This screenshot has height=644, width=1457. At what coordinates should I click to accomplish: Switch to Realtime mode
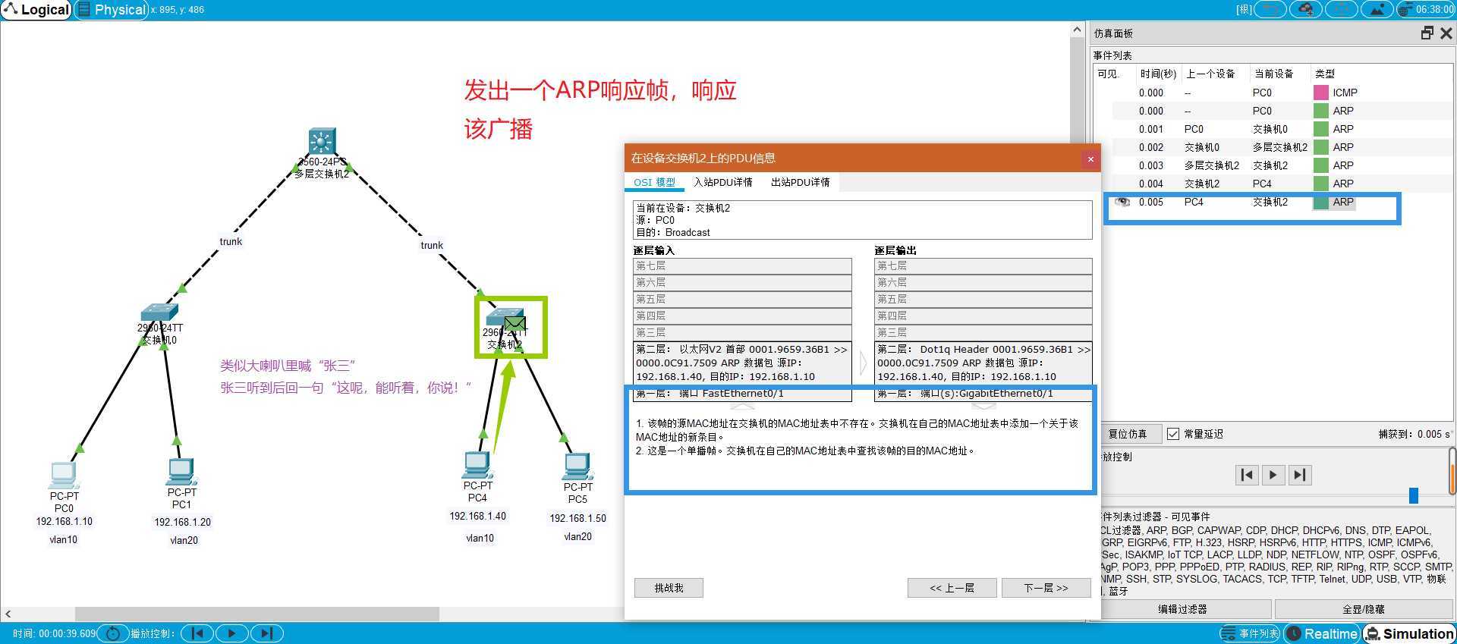point(1323,633)
